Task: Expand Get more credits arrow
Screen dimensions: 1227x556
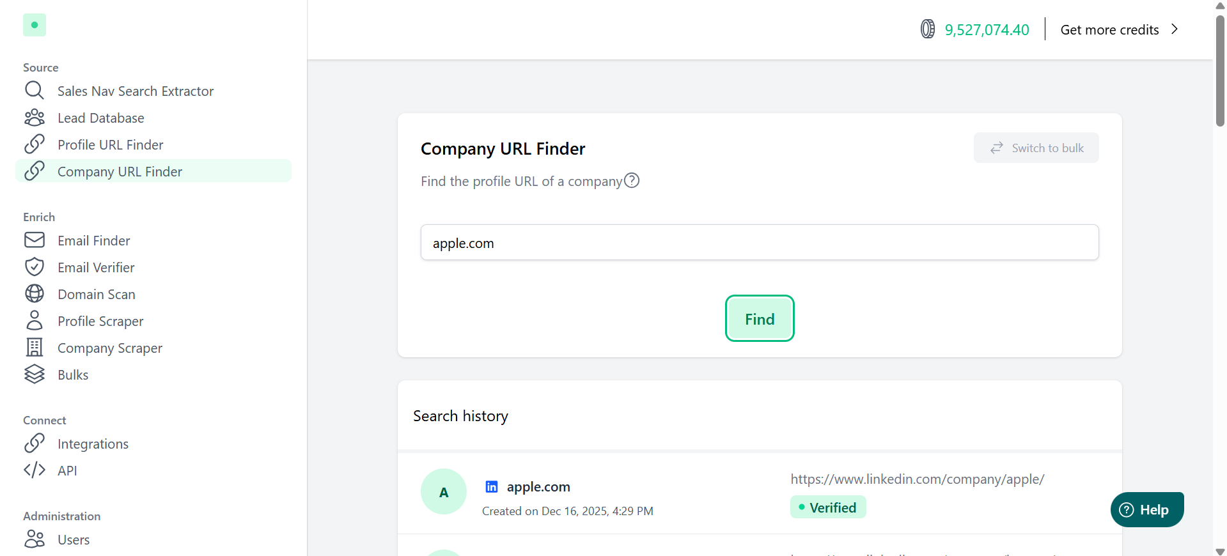Action: pyautogui.click(x=1175, y=29)
